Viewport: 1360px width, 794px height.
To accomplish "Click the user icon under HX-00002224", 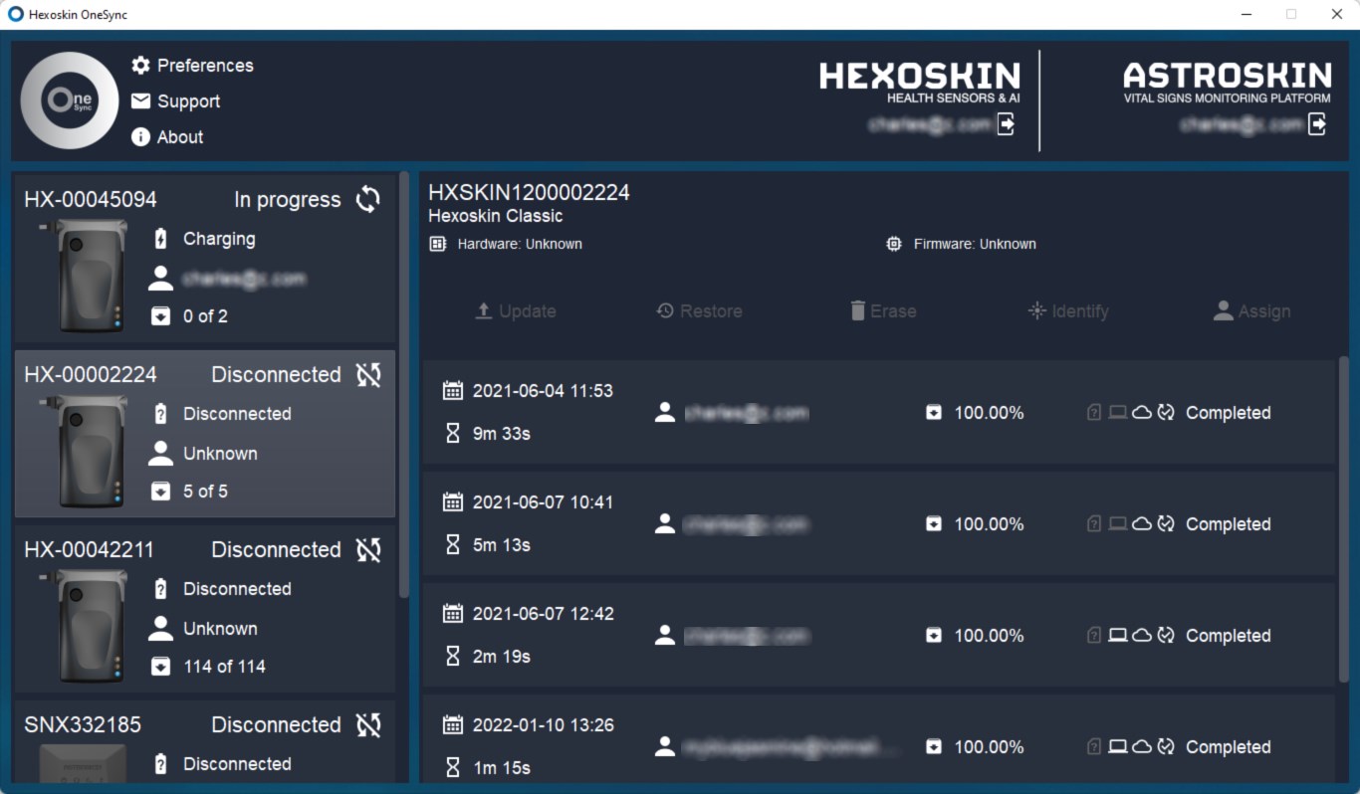I will click(160, 454).
